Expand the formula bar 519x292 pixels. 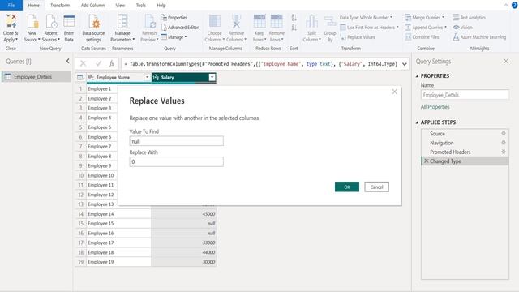pos(405,64)
